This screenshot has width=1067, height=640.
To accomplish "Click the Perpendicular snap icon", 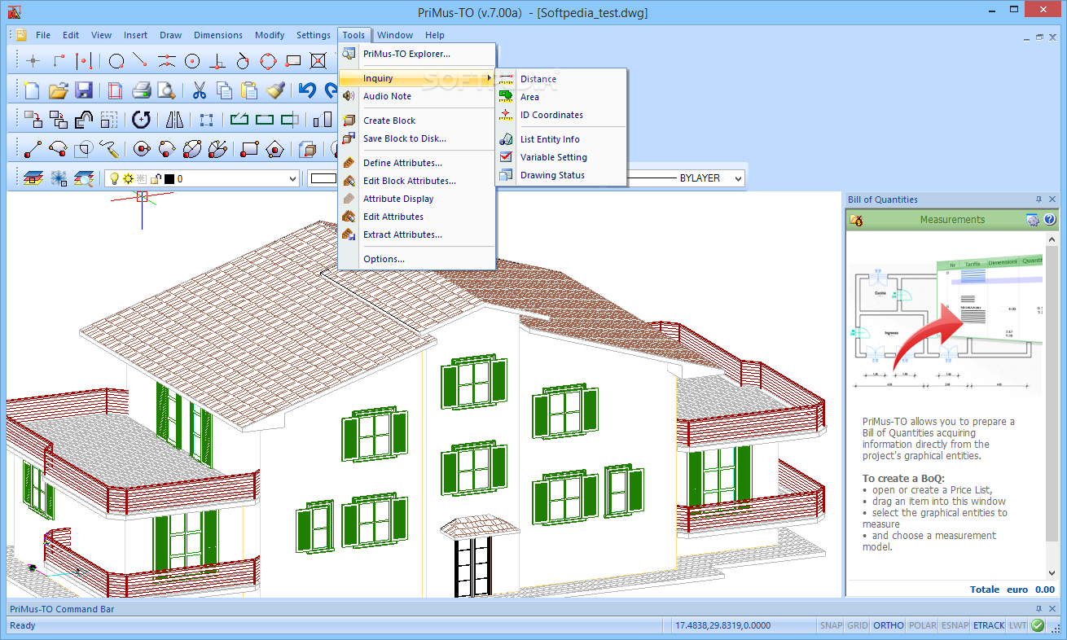I will (x=217, y=60).
